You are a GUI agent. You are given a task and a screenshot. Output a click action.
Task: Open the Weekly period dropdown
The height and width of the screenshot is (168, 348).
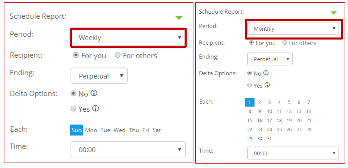(129, 38)
